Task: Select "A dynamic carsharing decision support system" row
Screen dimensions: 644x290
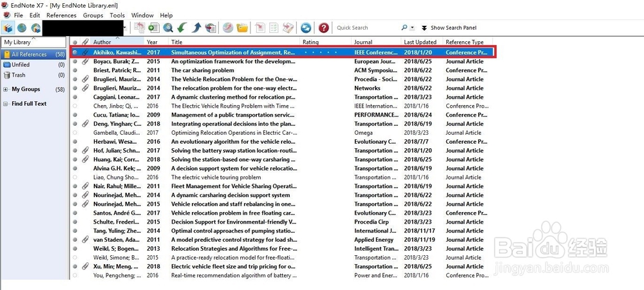Action: pos(281,195)
